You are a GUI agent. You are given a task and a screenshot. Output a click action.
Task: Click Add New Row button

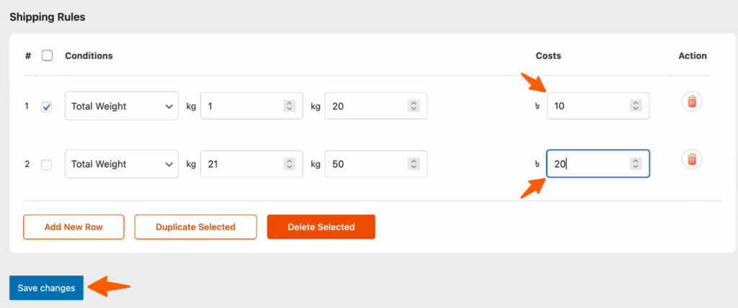click(74, 227)
